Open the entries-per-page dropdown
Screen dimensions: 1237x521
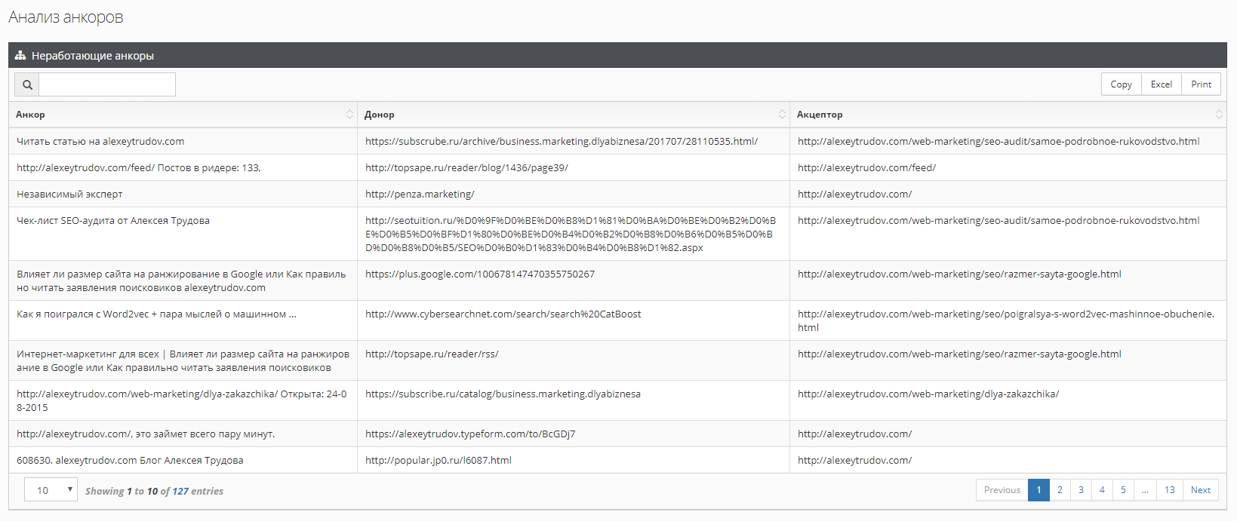[x=51, y=490]
